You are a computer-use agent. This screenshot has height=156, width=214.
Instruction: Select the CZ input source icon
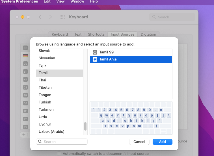25,88
